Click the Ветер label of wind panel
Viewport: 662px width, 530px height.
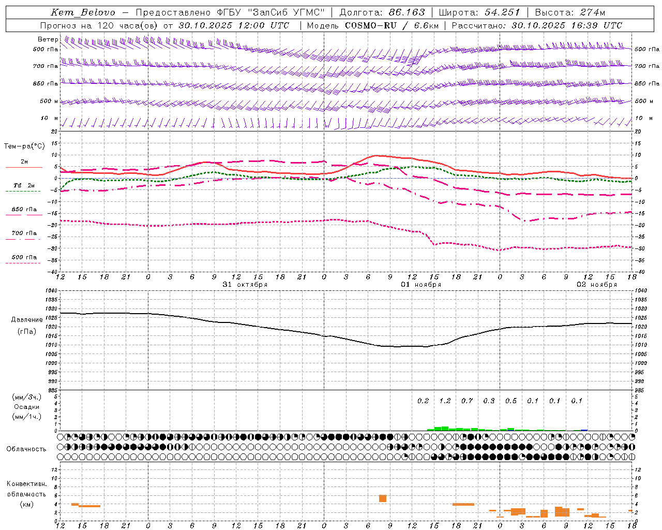48,39
